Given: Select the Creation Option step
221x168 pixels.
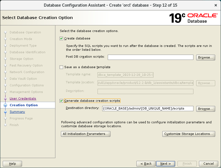Looking at the screenshot, I should coord(24,105).
